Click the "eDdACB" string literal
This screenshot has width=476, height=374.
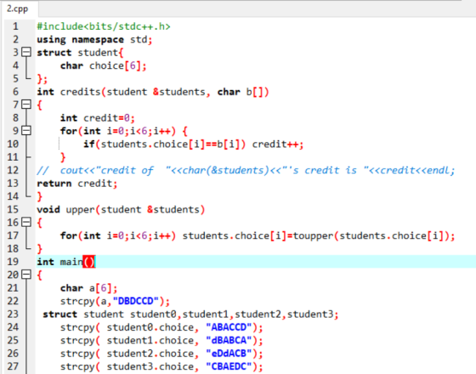pyautogui.click(x=229, y=353)
